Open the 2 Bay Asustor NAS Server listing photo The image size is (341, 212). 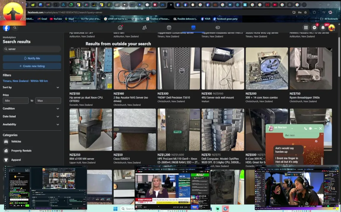pos(135,68)
